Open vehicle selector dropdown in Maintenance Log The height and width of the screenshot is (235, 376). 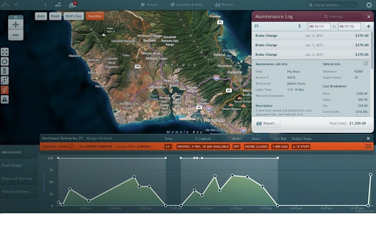278,26
